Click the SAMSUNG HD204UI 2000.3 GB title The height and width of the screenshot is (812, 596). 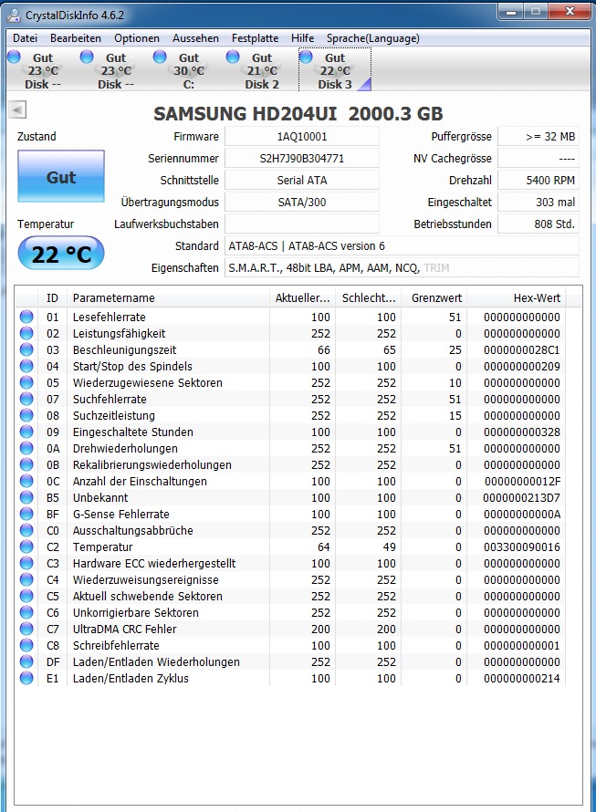pyautogui.click(x=298, y=113)
